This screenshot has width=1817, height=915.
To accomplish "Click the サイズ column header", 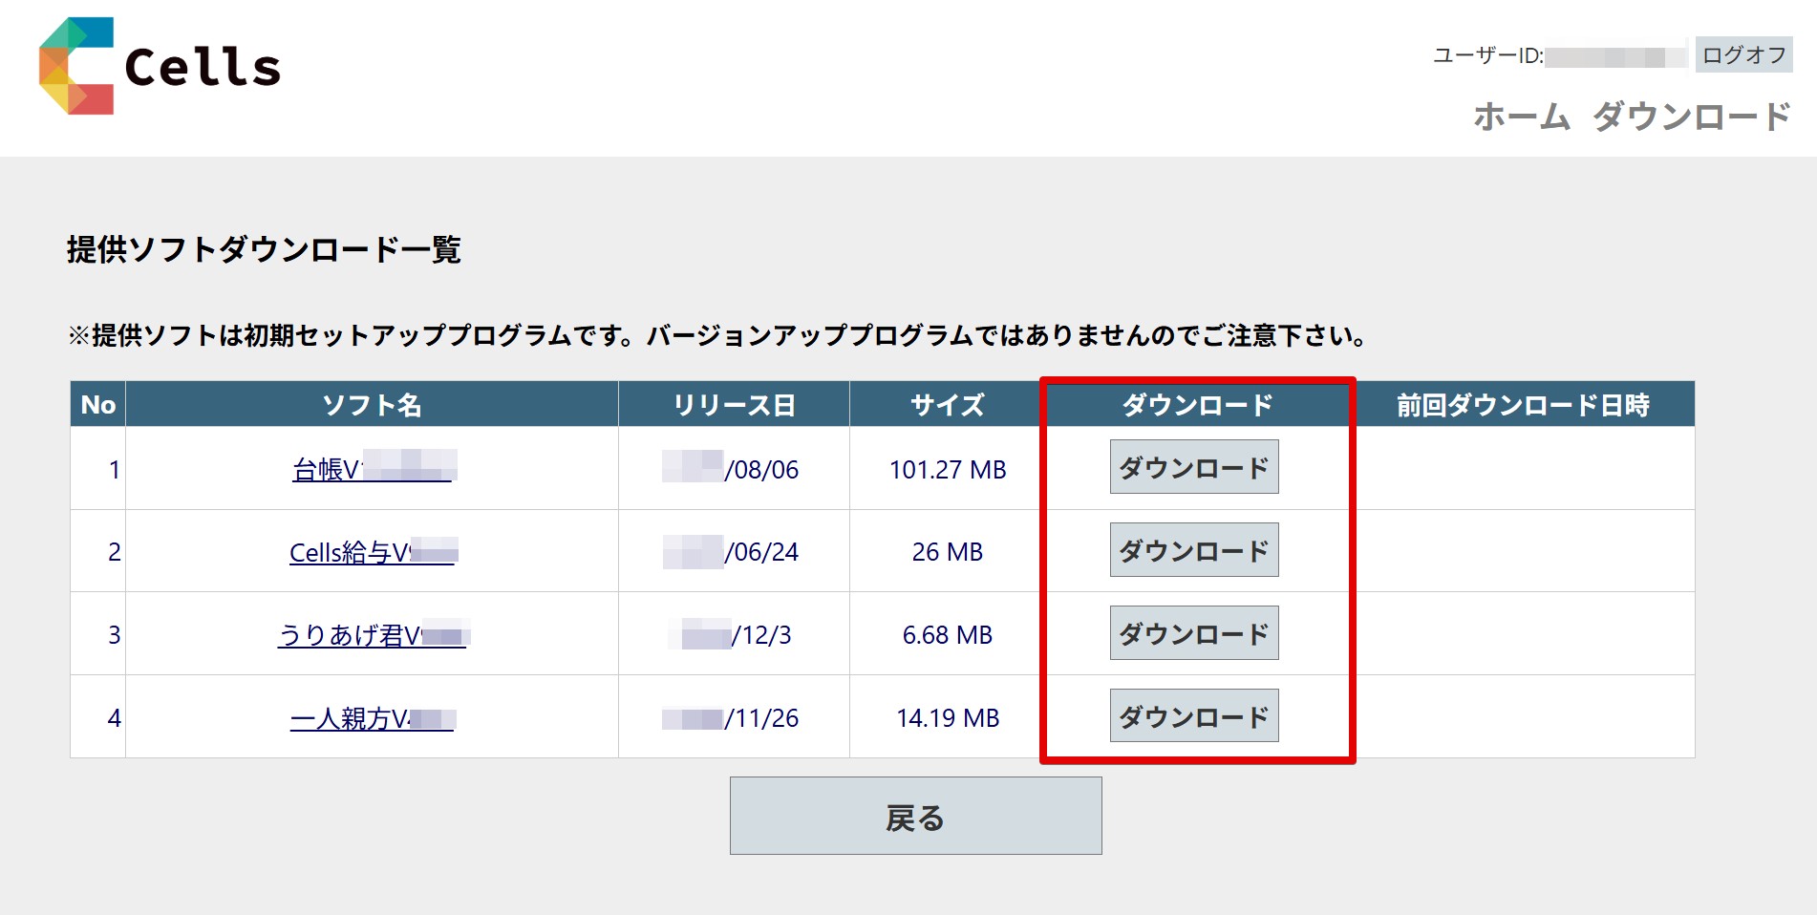I will point(946,405).
